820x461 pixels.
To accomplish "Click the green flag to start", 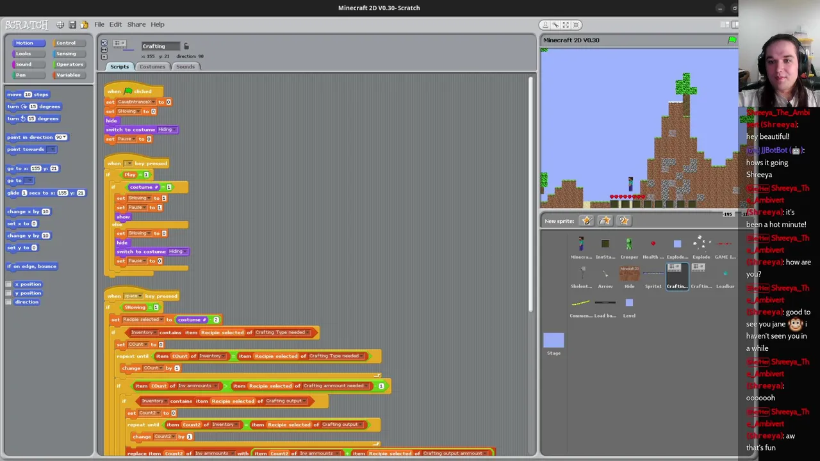I will (x=732, y=40).
